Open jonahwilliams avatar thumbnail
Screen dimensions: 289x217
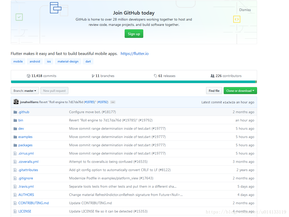point(16,102)
